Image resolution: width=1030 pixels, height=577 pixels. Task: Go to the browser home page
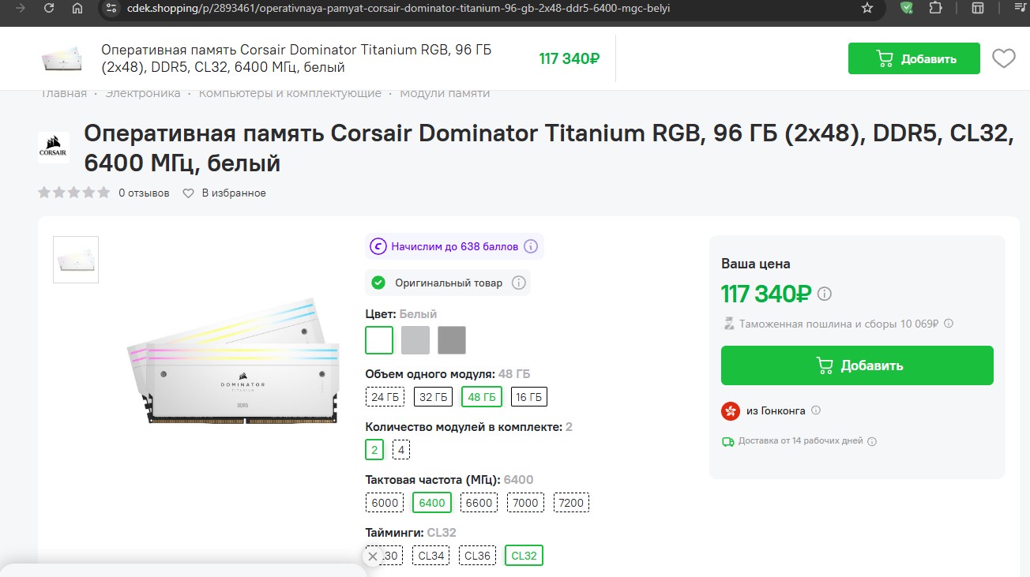77,8
